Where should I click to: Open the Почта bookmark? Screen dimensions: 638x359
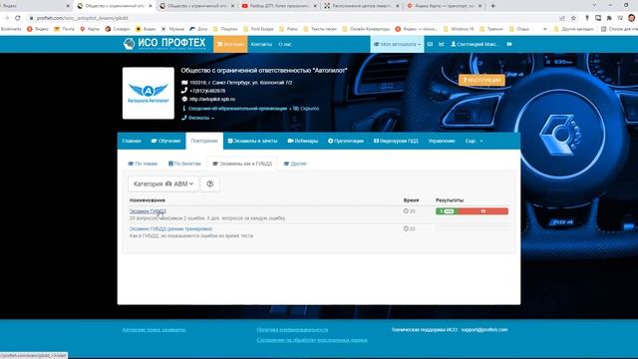[64, 29]
